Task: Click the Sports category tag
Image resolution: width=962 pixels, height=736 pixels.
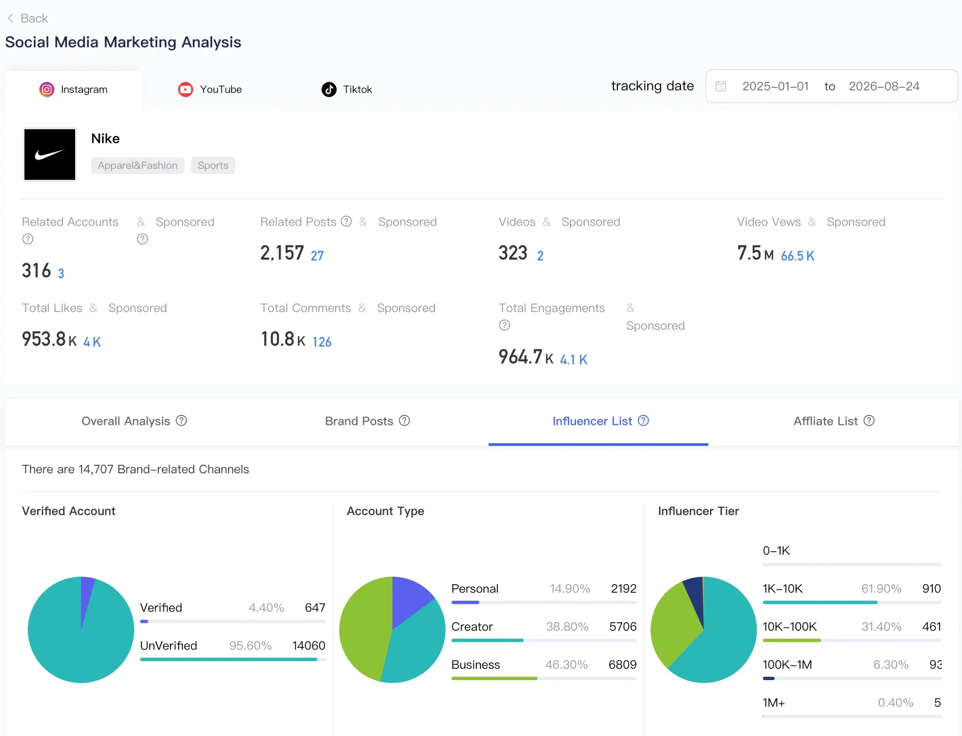Action: [x=213, y=165]
